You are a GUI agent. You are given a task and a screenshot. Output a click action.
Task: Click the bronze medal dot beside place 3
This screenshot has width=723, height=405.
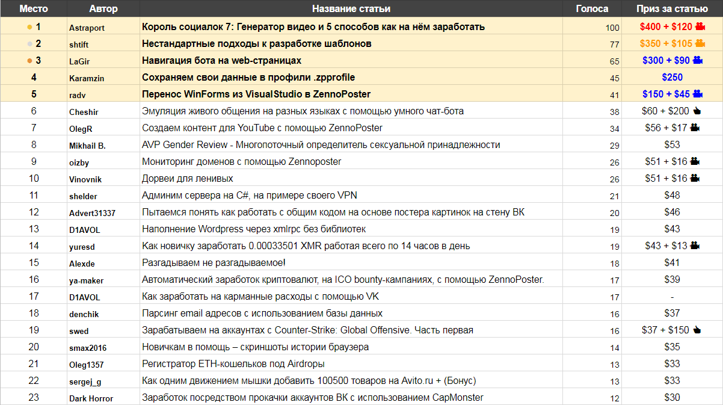click(29, 61)
